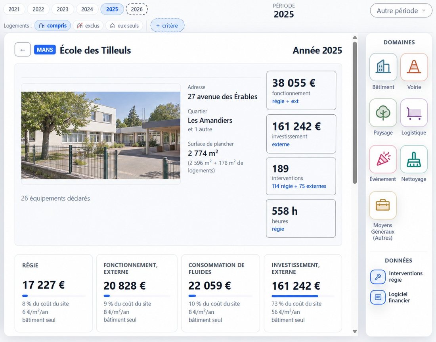The height and width of the screenshot is (342, 436).
Task: Open Logiciel financier data icon
Action: [378, 297]
